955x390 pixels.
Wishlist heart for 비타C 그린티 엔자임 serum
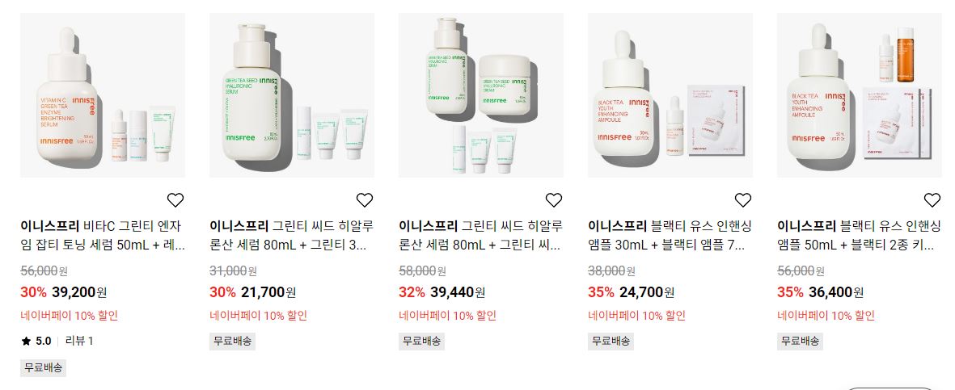click(x=175, y=199)
